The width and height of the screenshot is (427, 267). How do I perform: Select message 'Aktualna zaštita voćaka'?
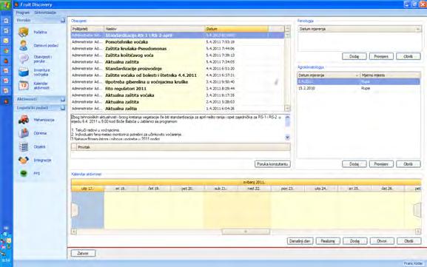(178, 95)
